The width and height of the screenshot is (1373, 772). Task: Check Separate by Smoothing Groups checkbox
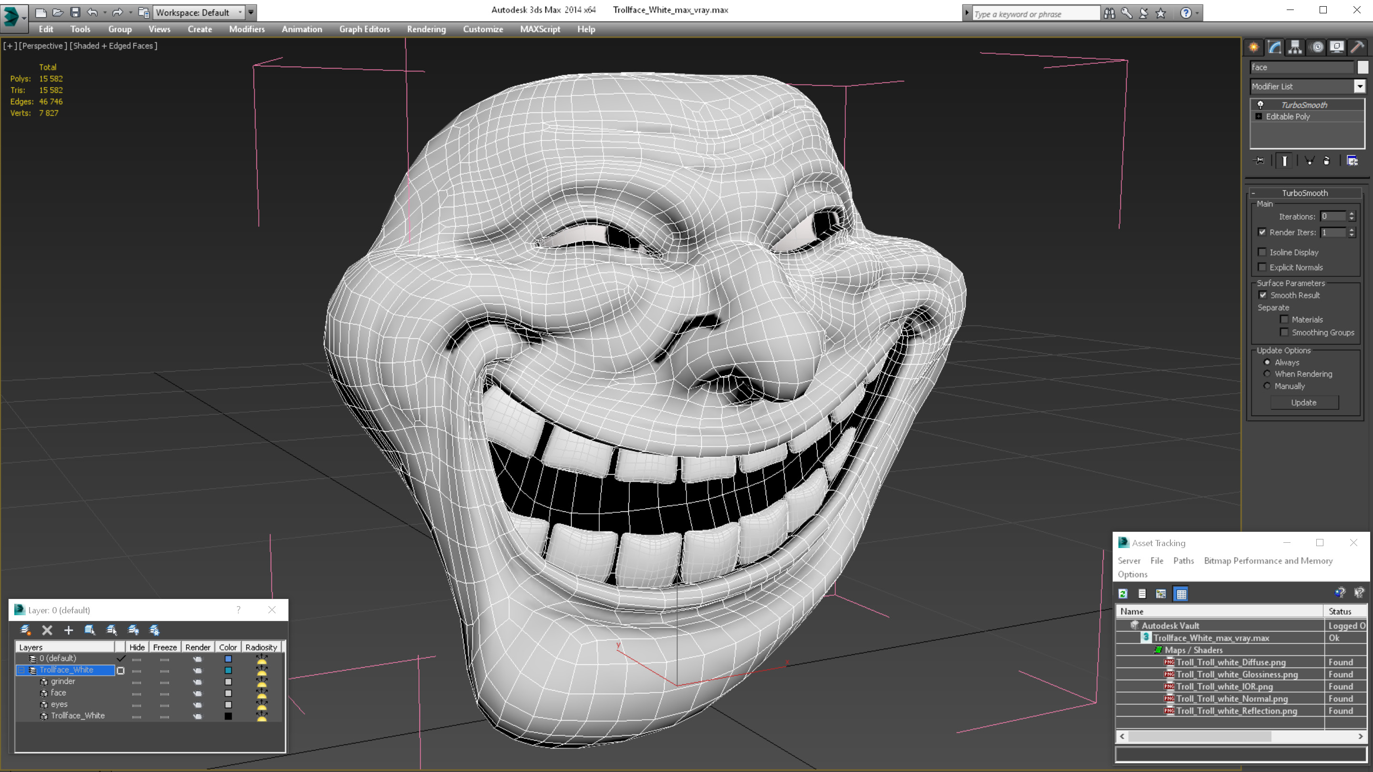pos(1284,332)
